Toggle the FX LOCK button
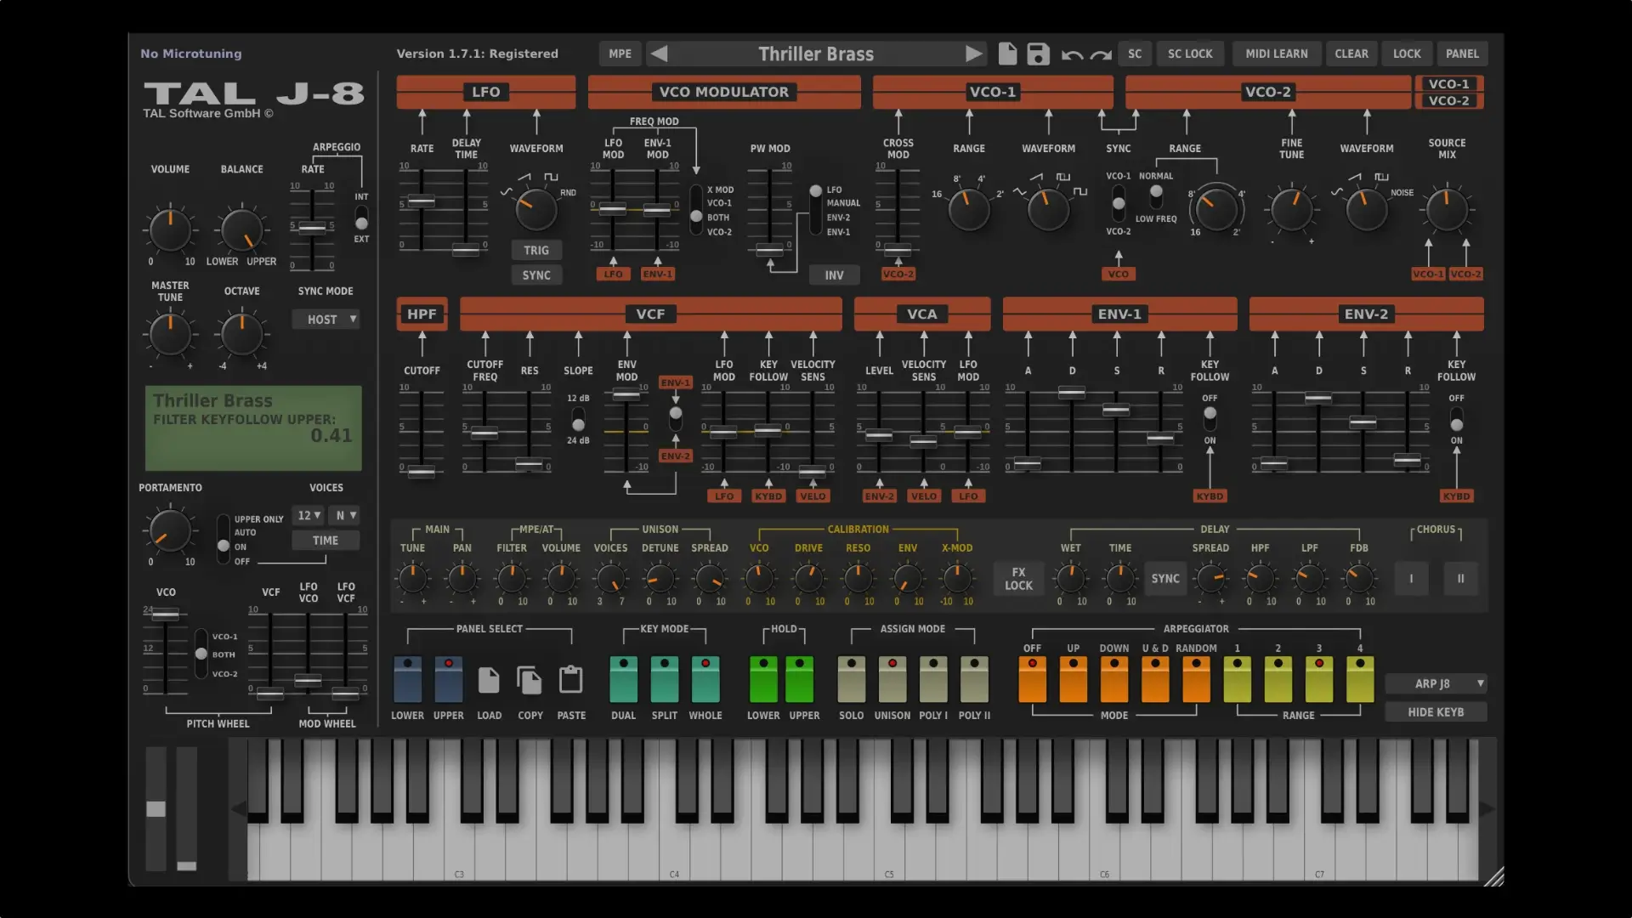1632x918 pixels. (1018, 579)
